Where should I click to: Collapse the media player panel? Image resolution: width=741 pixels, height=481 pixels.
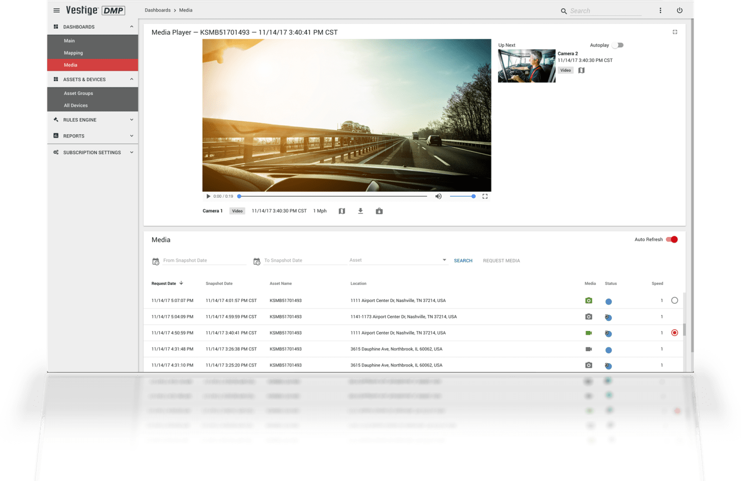coord(675,32)
